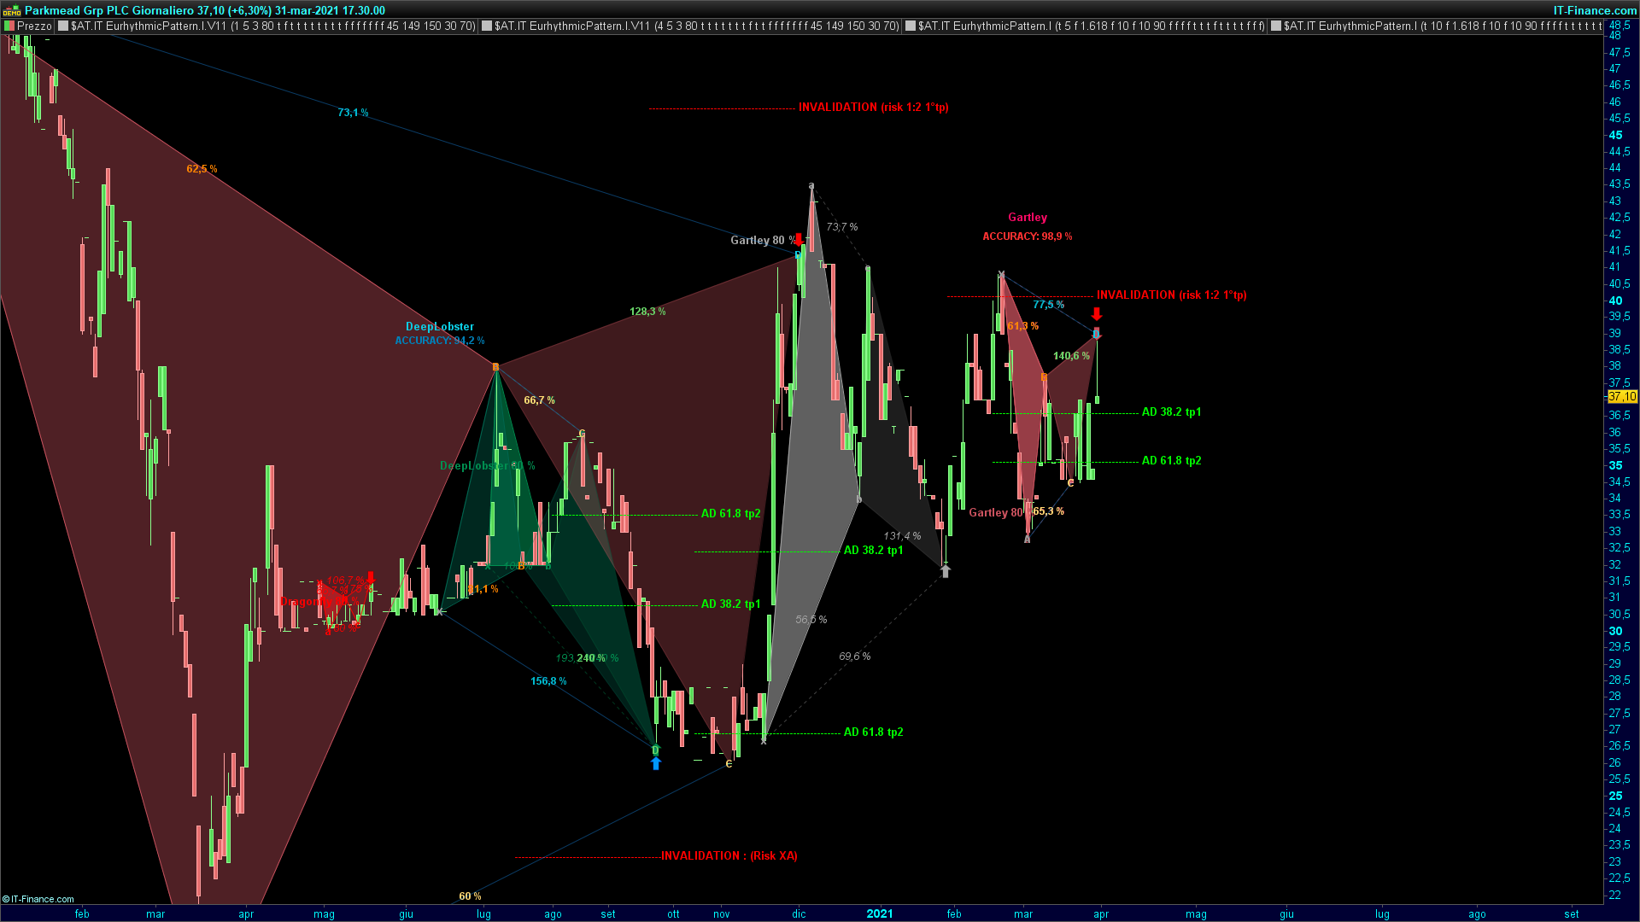Image resolution: width=1640 pixels, height=922 pixels.
Task: Click gray square of EurhythmicPattern.I (t 5 f 1.618)
Action: [911, 26]
